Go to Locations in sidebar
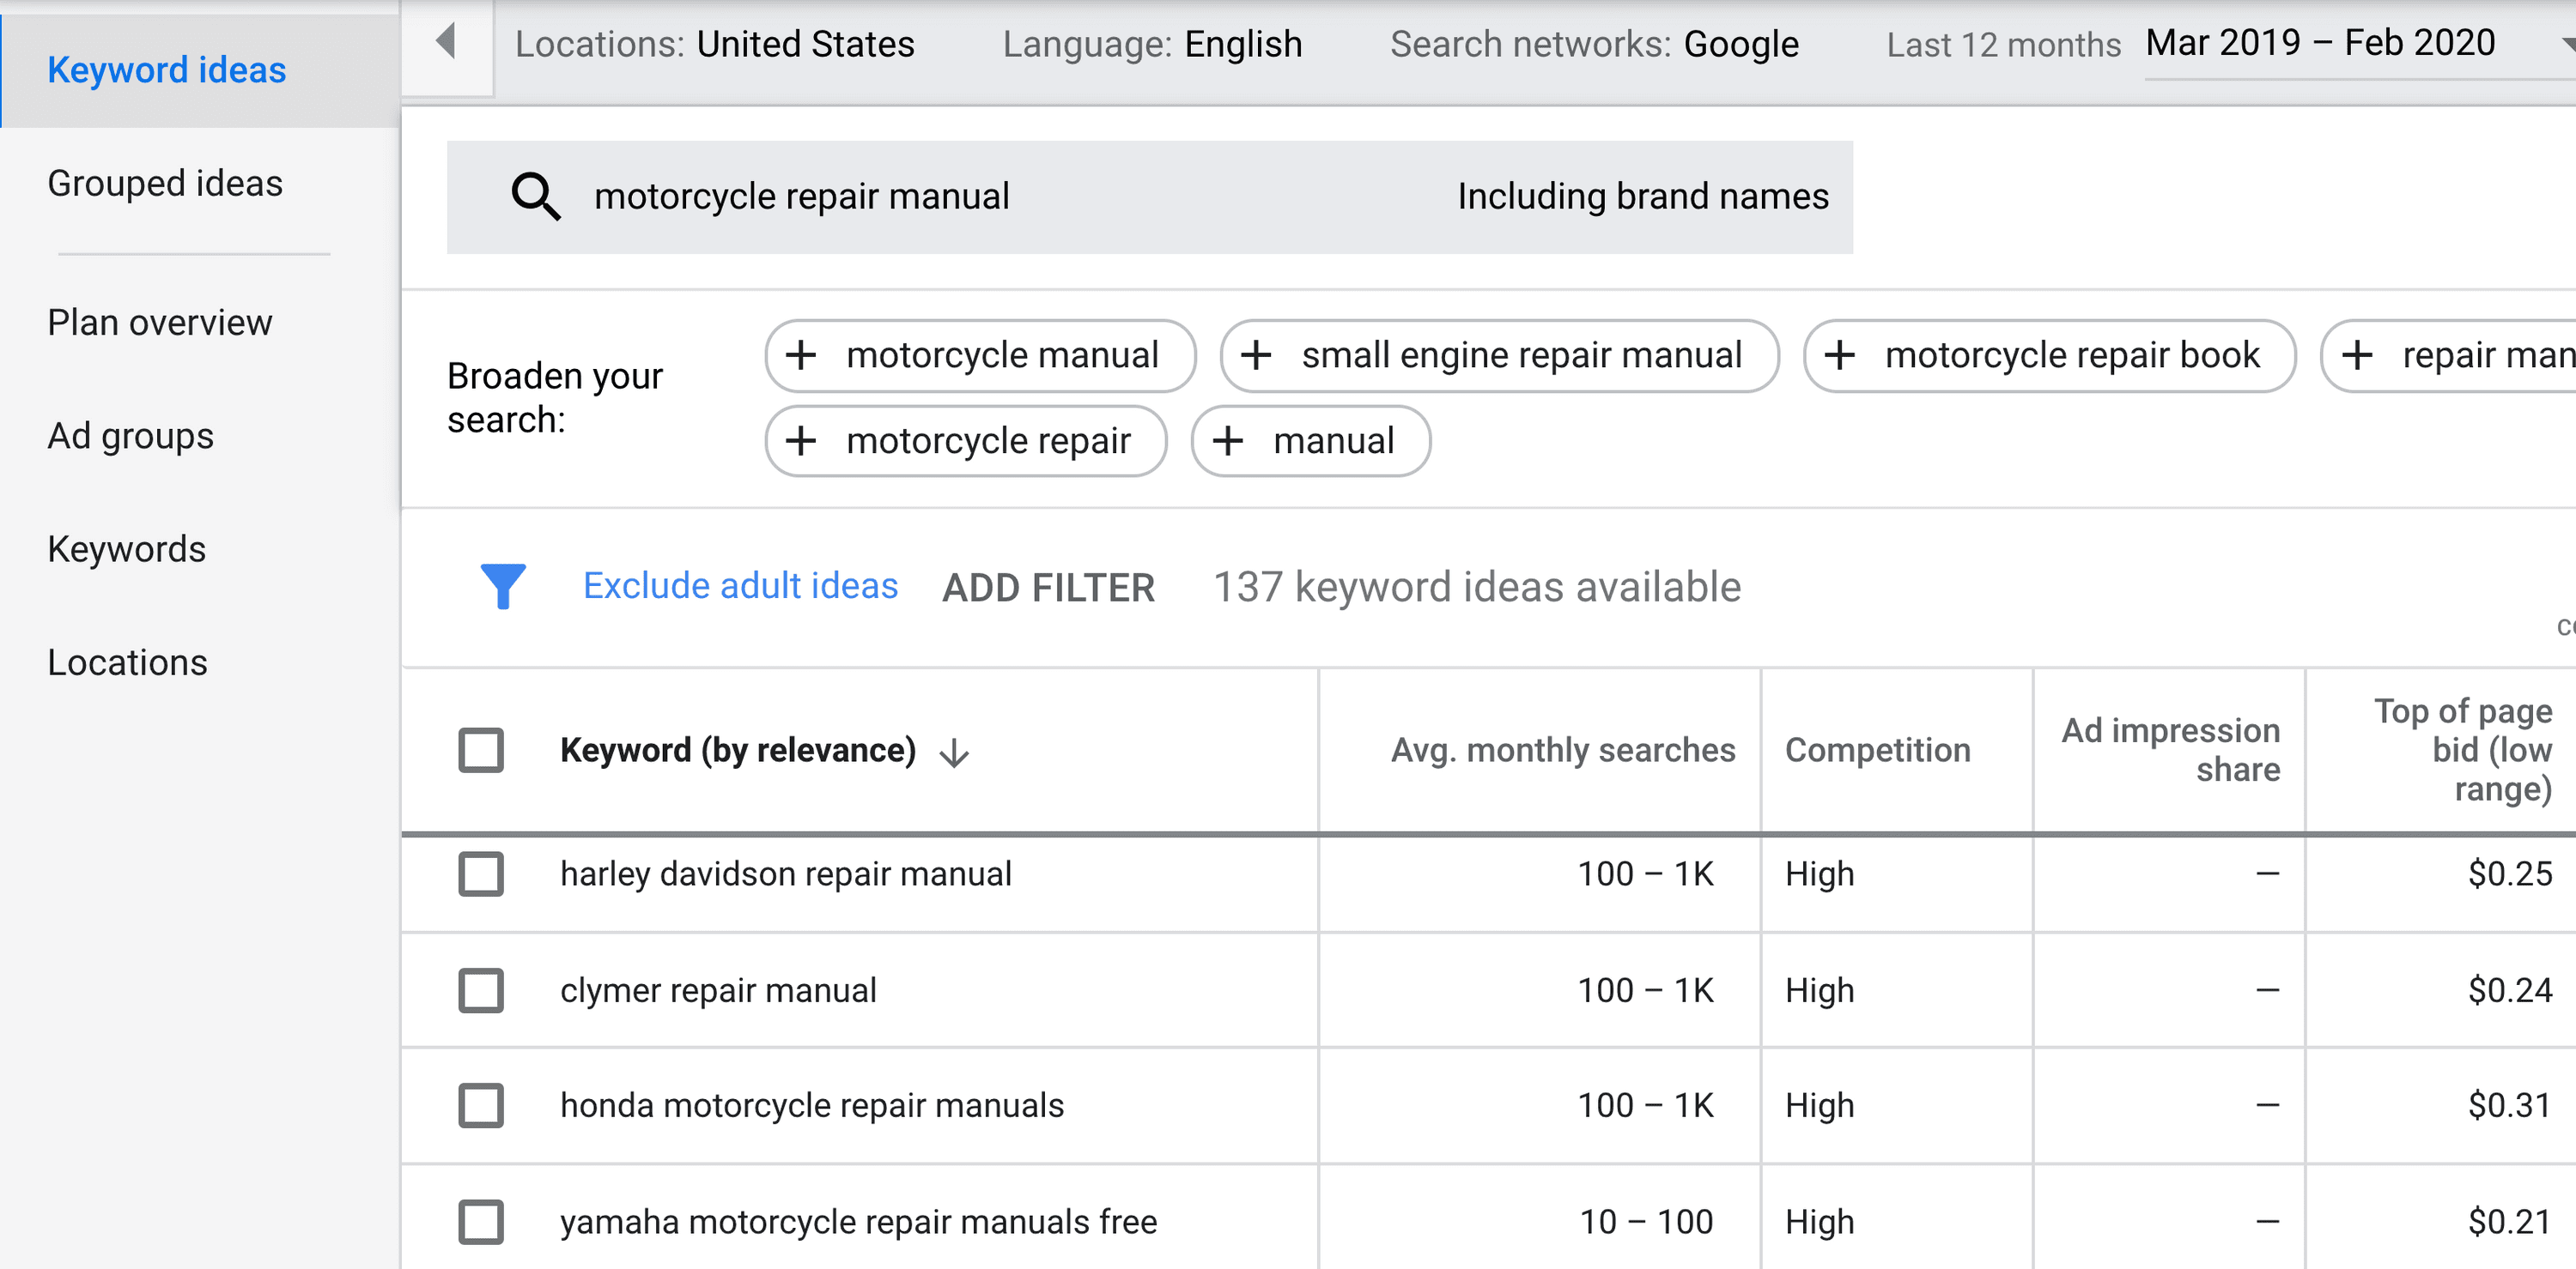This screenshot has width=2576, height=1269. point(128,662)
